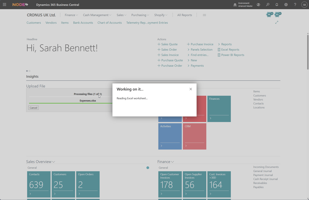The width and height of the screenshot is (309, 200).
Task: Click the Expenses.xlsx upload progress bar
Action: pos(71,103)
